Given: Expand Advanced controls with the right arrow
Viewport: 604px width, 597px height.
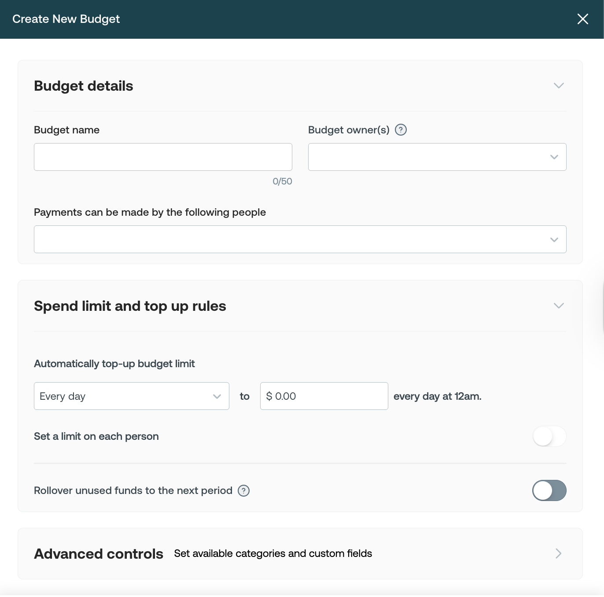Looking at the screenshot, I should [558, 553].
